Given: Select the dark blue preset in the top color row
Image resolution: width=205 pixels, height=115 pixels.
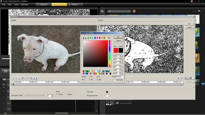Looking at the screenshot, I should tap(95, 38).
